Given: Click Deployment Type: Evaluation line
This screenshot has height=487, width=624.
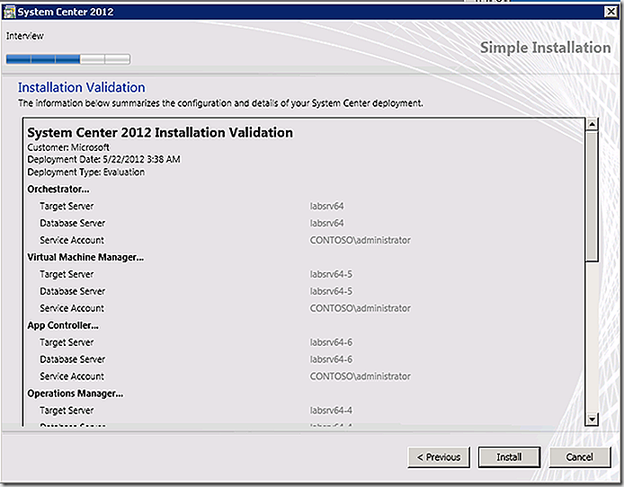Looking at the screenshot, I should [x=86, y=173].
